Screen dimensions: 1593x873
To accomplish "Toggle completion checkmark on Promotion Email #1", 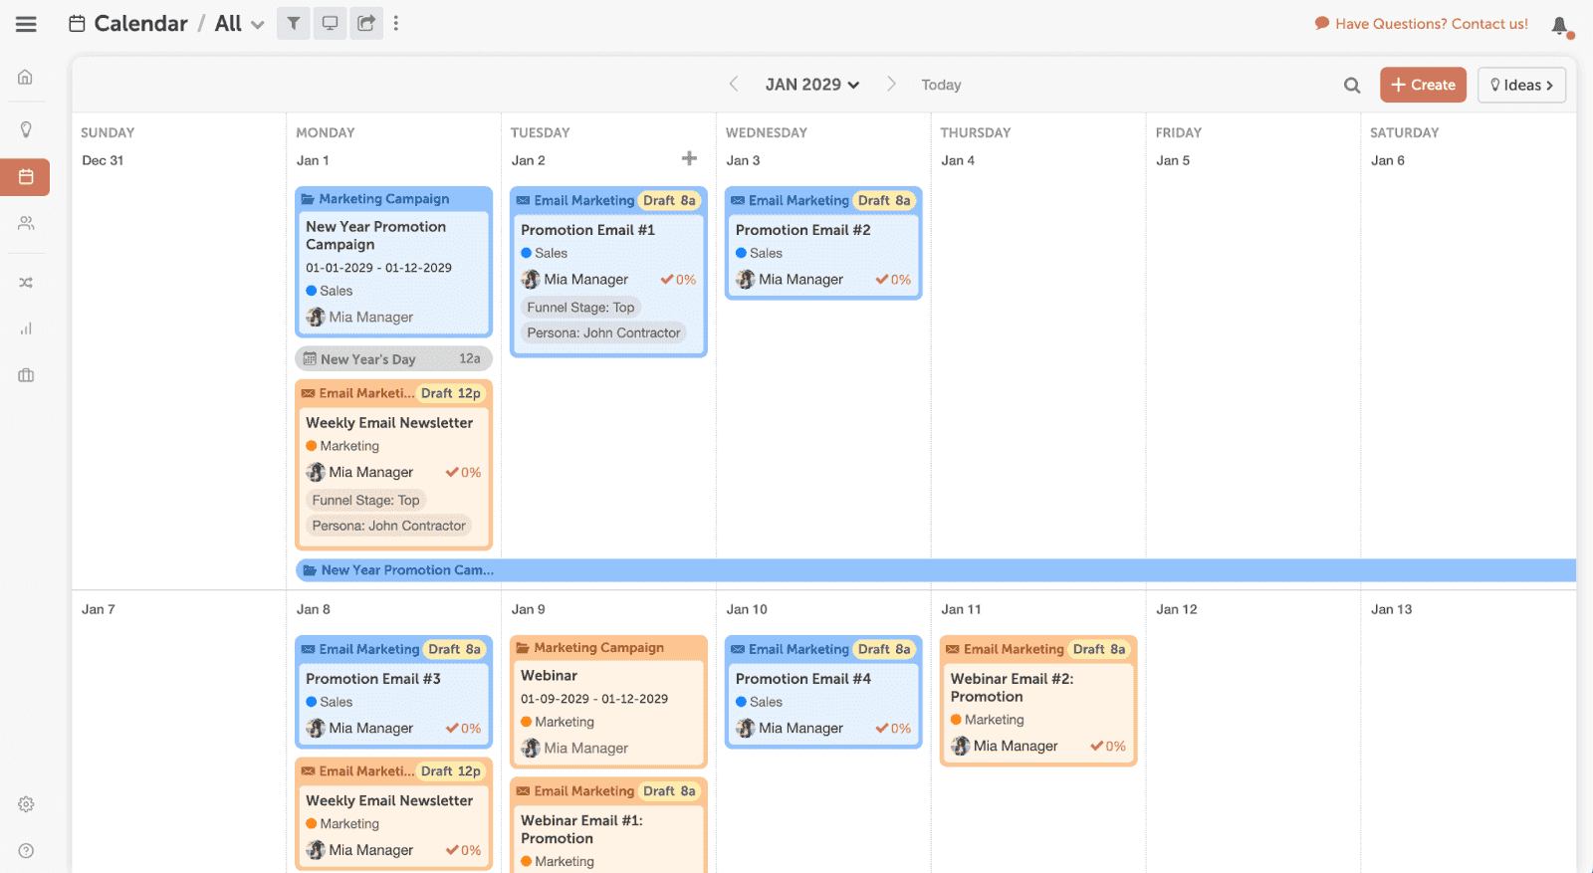I will coord(667,280).
